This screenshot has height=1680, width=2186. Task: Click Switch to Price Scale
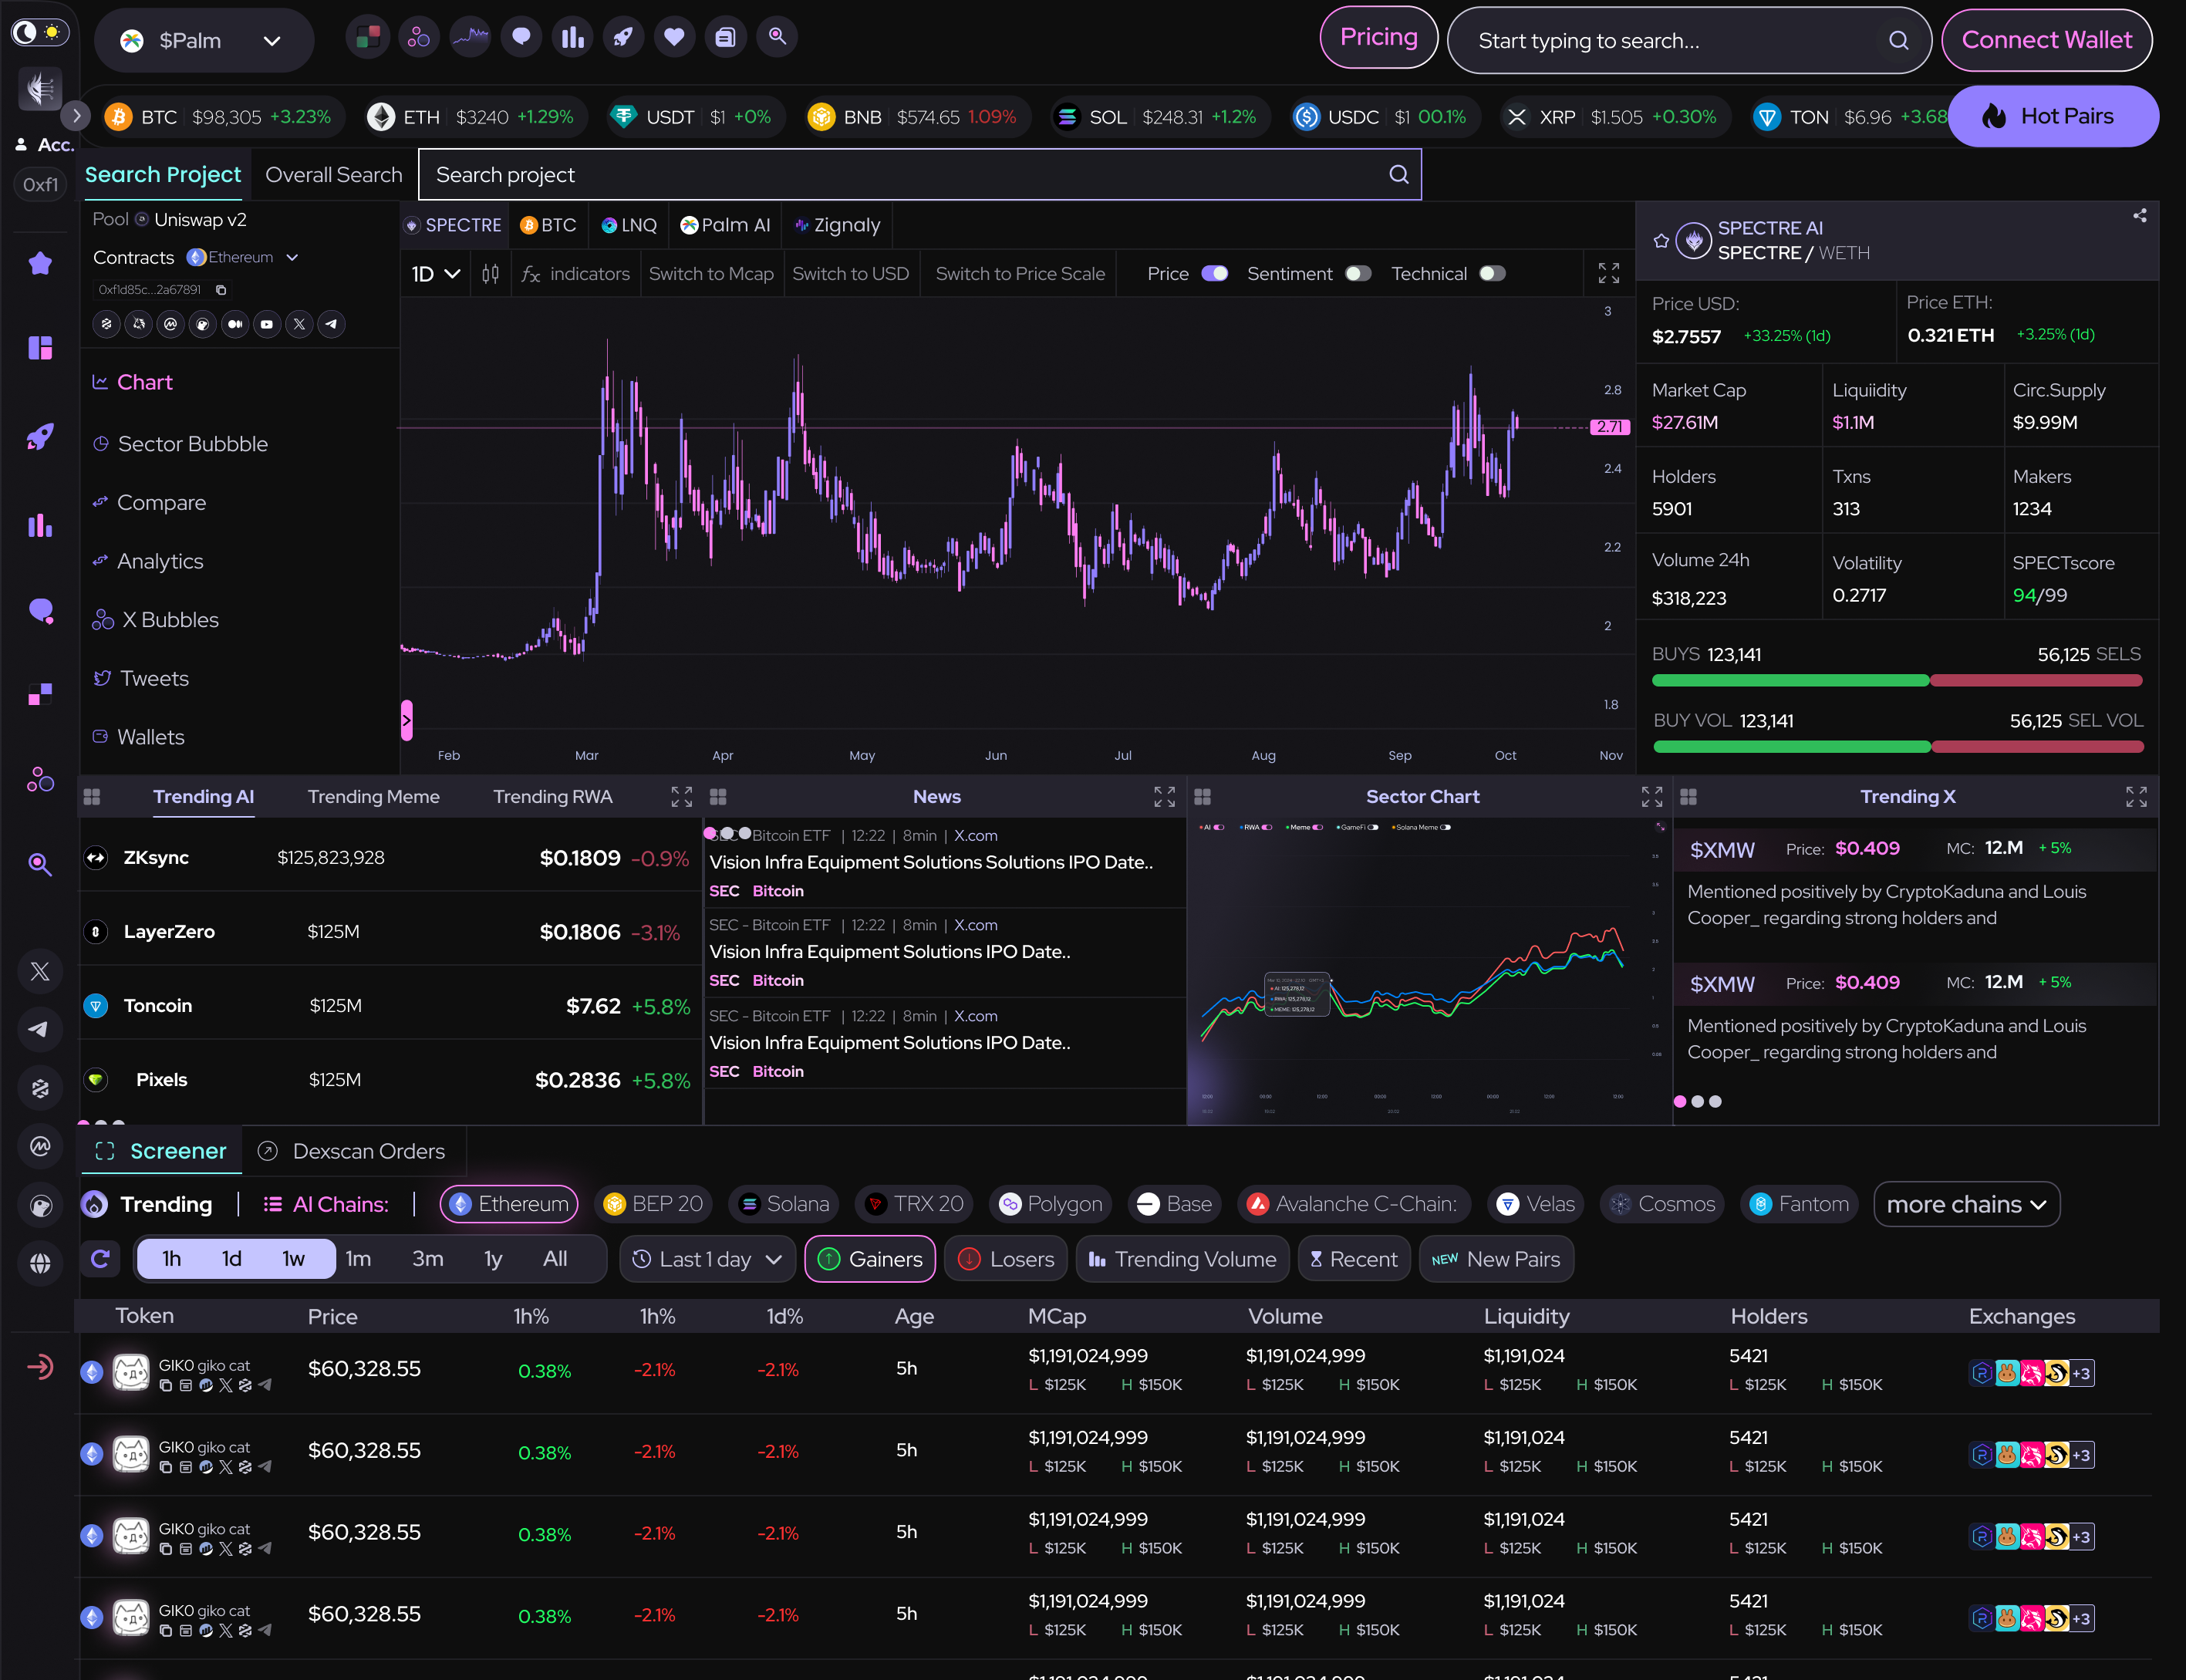coord(1020,274)
